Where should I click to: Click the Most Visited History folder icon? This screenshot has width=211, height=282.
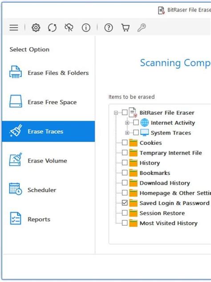pyautogui.click(x=133, y=223)
